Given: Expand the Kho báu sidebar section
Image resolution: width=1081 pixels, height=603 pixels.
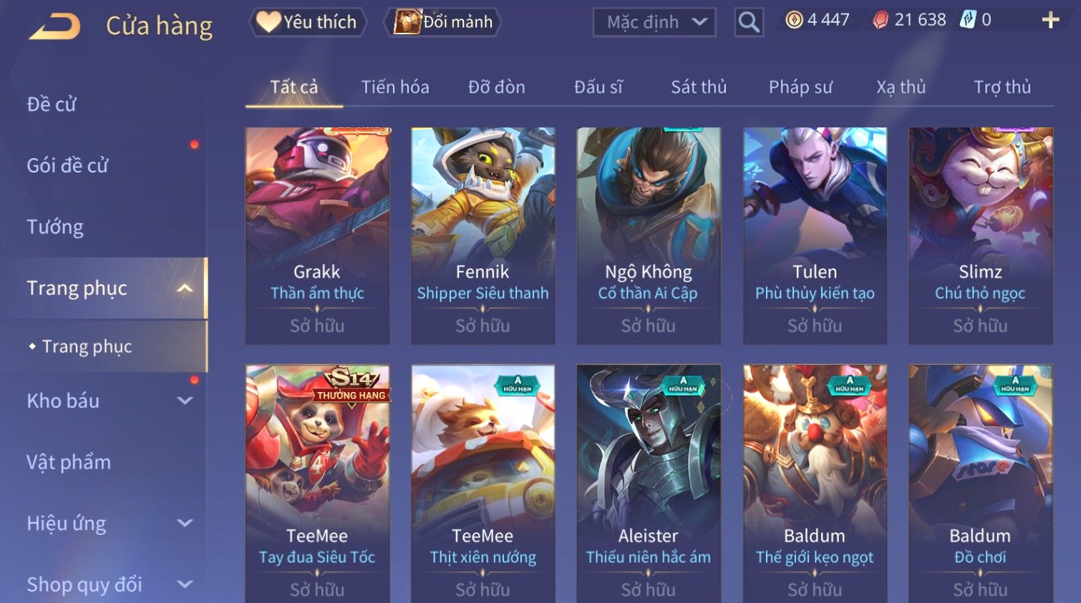Looking at the screenshot, I should coord(185,401).
